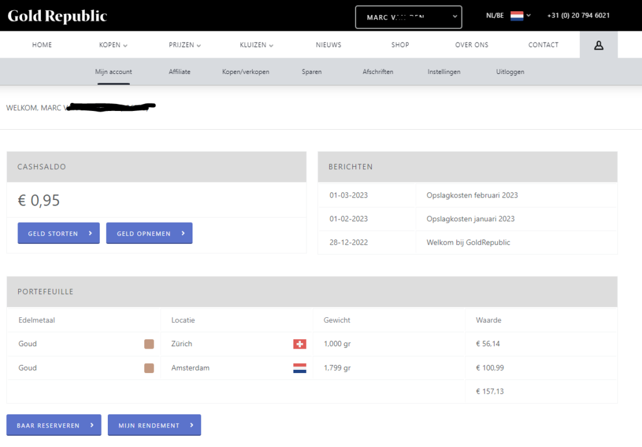
Task: Expand the Kluizen navigation menu
Action: [256, 45]
